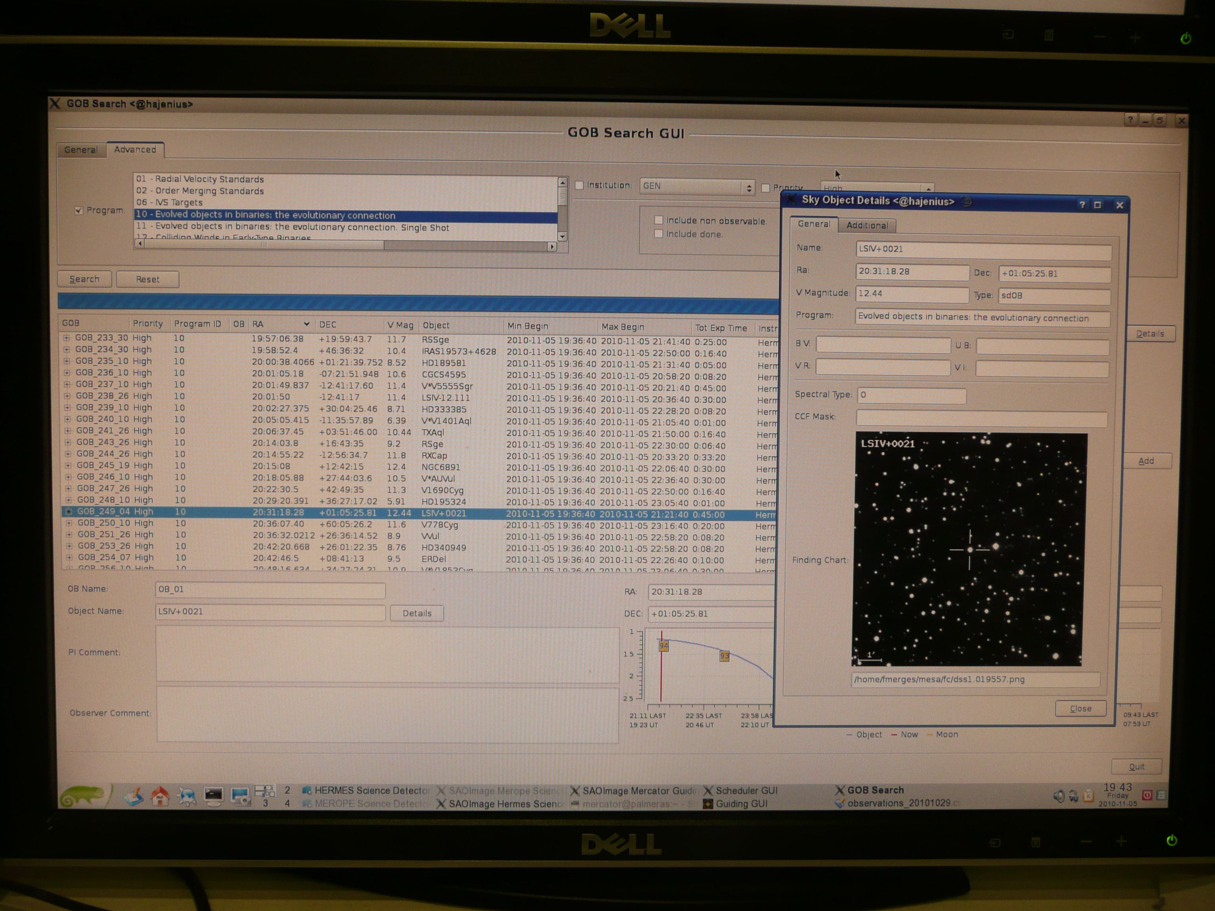Open the Klipper clipboard tray icon
The image size is (1215, 911).
click(1088, 796)
